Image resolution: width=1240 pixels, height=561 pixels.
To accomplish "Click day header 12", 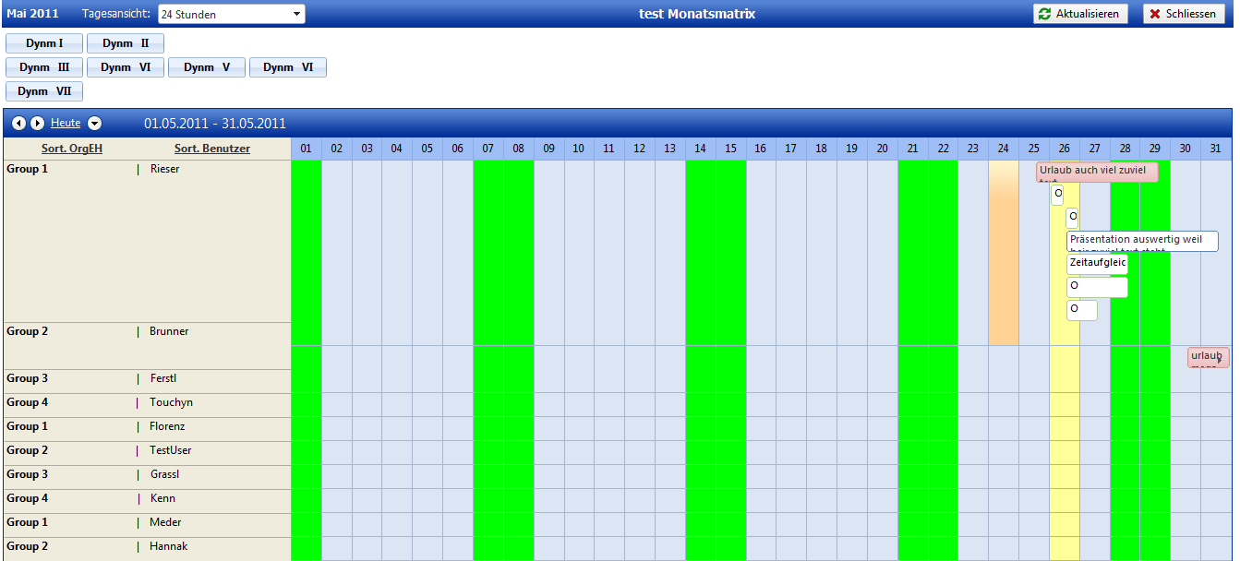I will click(x=640, y=149).
